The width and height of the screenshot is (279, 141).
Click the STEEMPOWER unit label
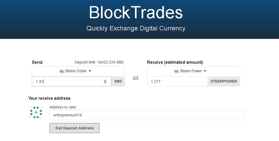click(224, 81)
